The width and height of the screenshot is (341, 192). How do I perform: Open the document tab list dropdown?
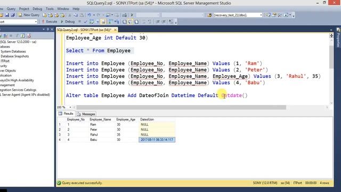331,30
